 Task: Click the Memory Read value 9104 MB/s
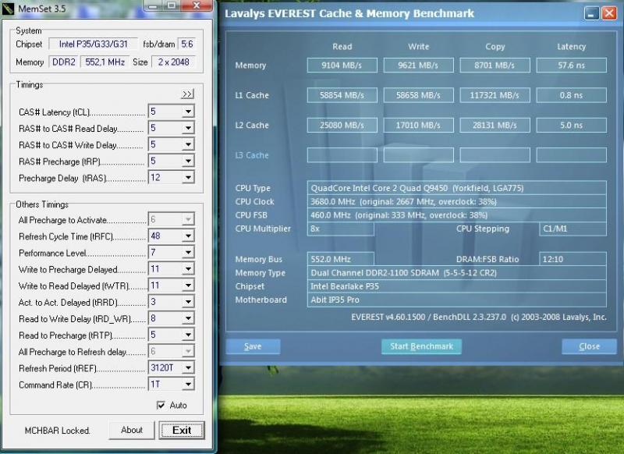point(342,66)
